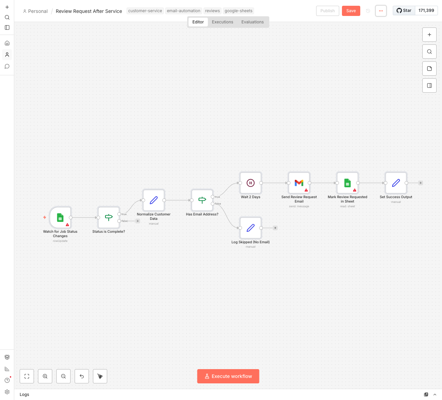Click the Execute workflow button
Viewport: 442px width, 400px height.
[228, 376]
